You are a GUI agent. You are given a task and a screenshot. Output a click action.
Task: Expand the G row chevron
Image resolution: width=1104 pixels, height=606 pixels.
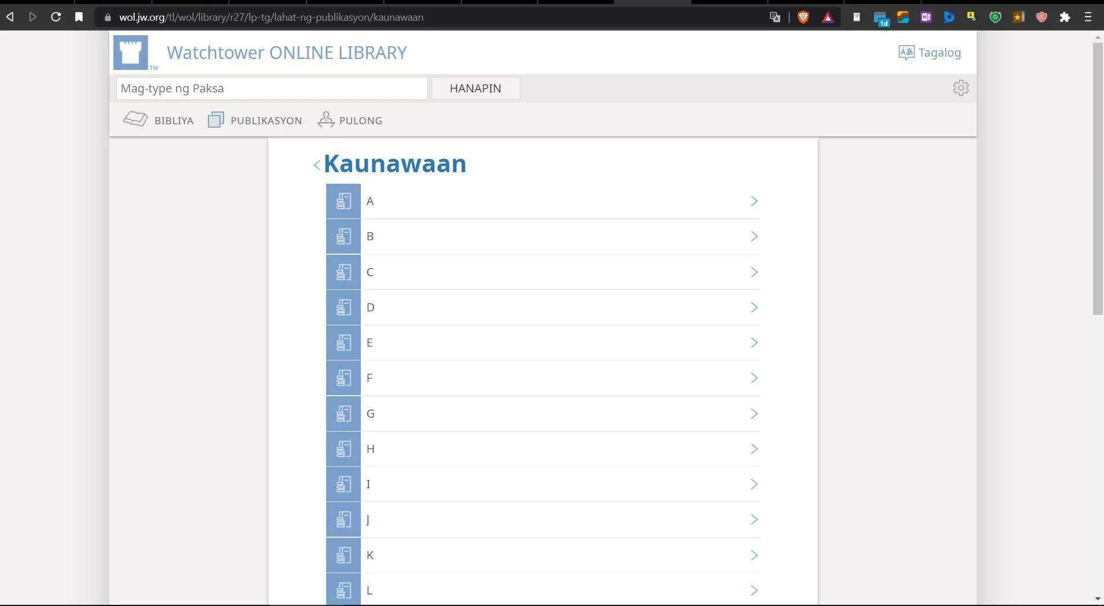(754, 414)
